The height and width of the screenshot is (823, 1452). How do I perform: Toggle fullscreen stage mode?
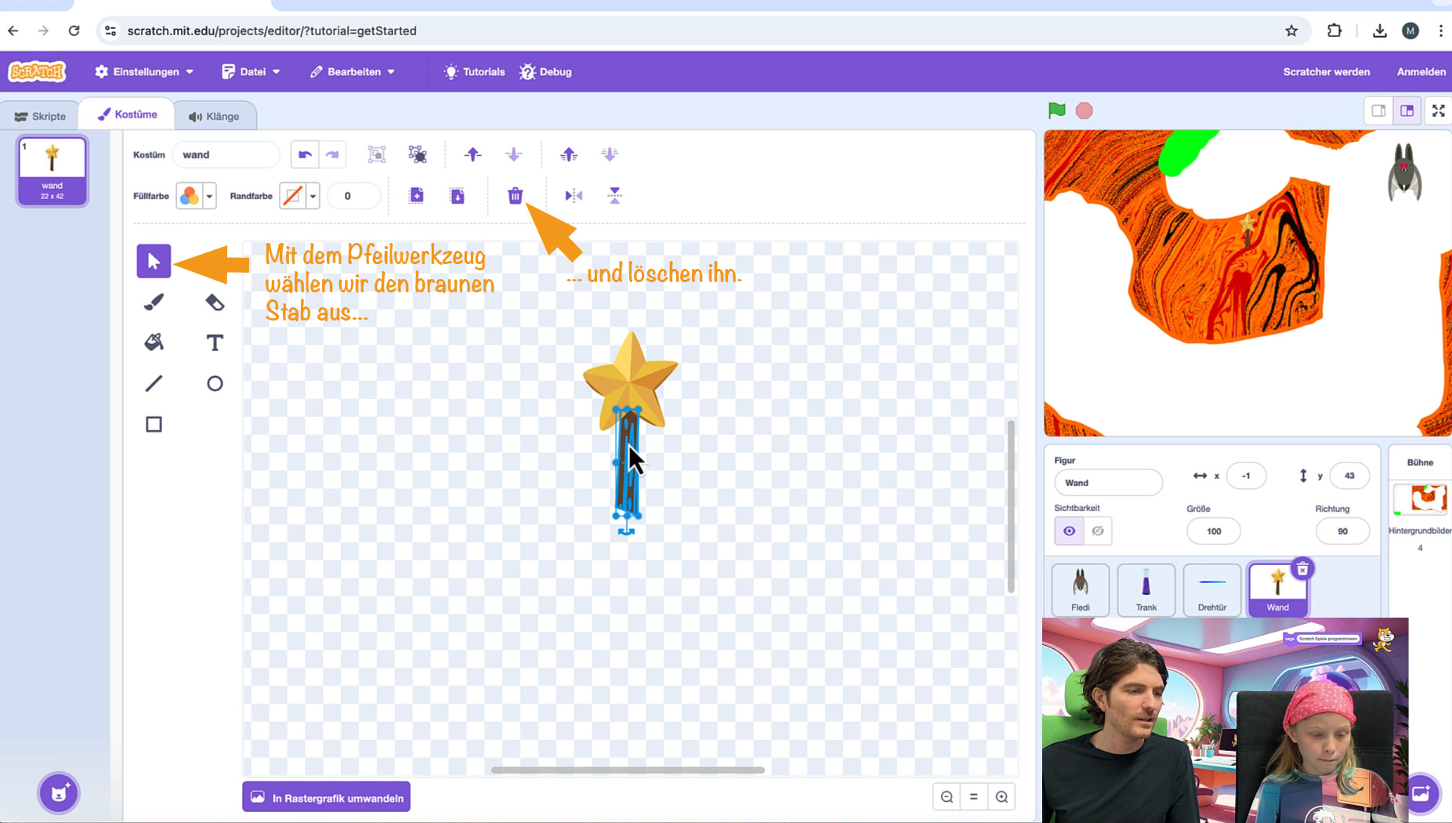tap(1438, 111)
